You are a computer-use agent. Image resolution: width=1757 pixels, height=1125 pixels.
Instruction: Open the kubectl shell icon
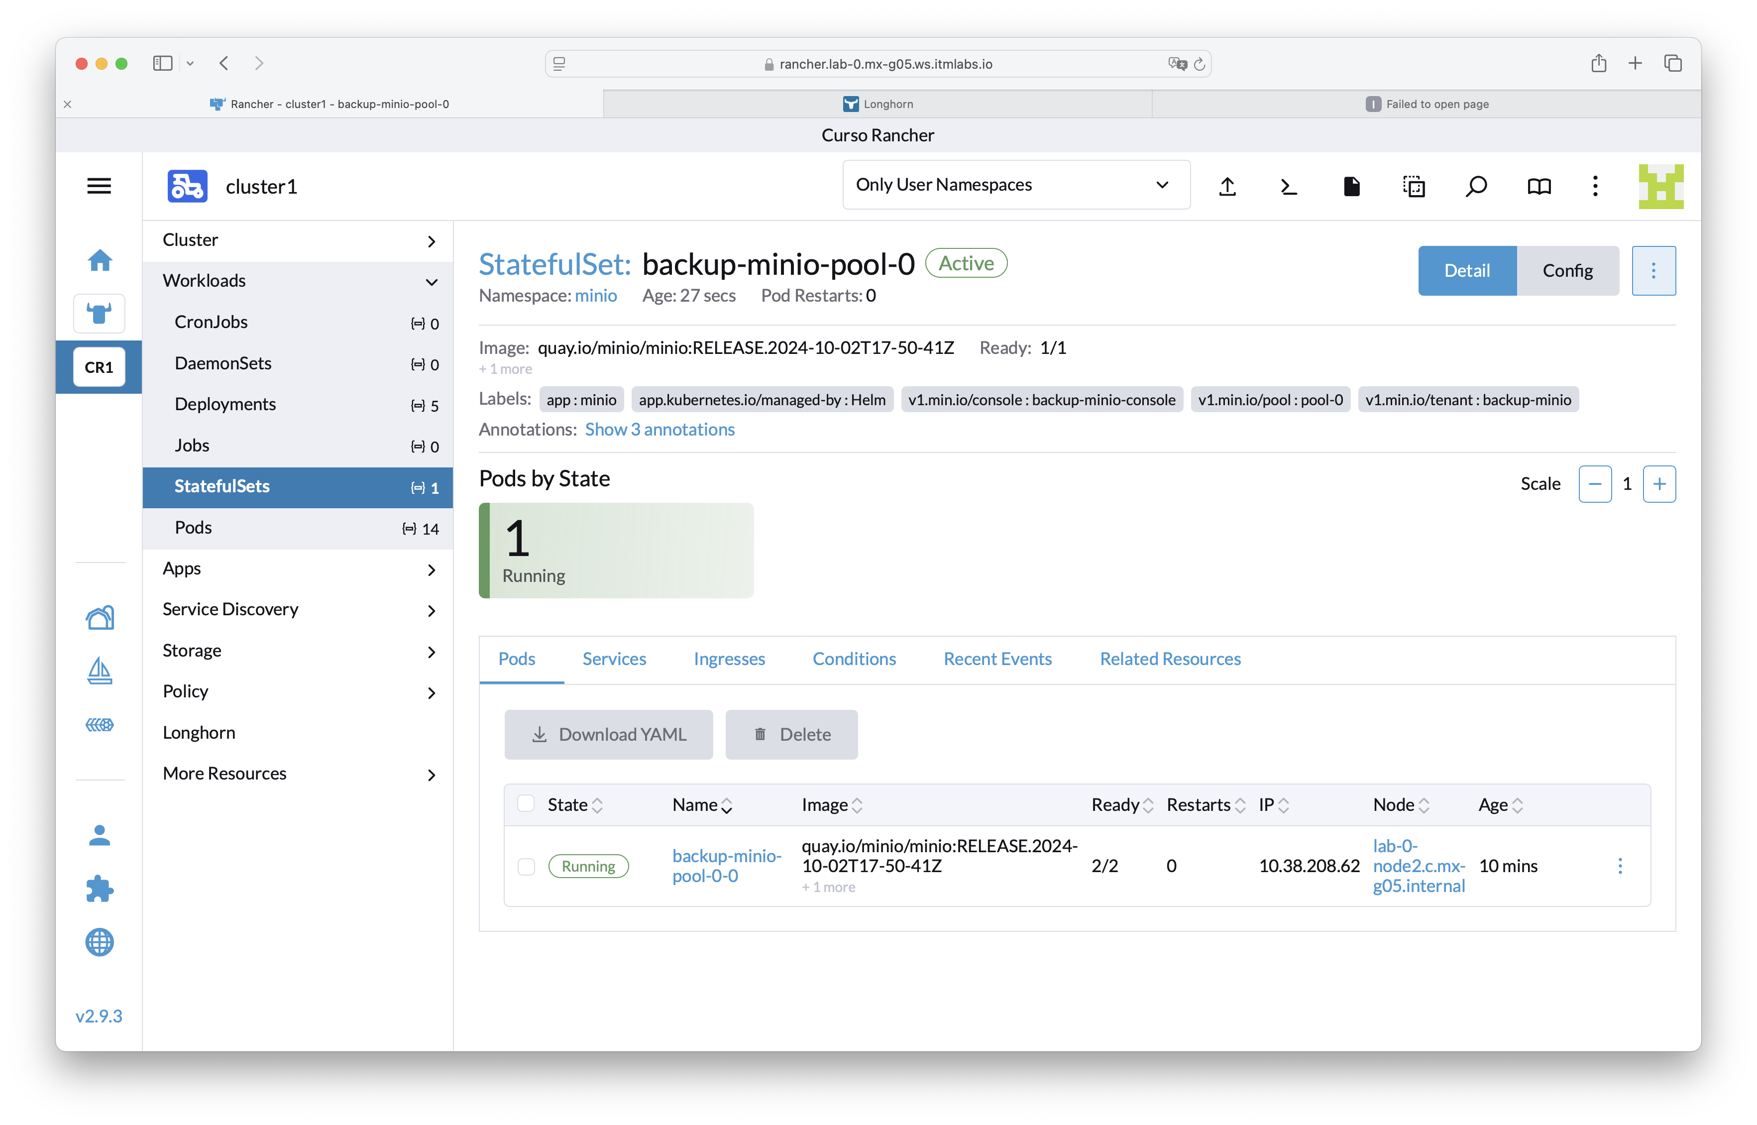pyautogui.click(x=1289, y=186)
